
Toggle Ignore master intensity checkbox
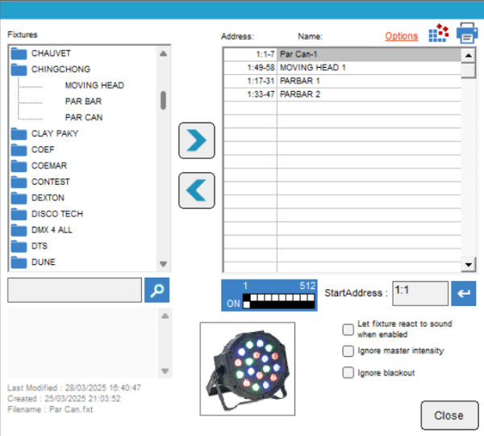348,351
